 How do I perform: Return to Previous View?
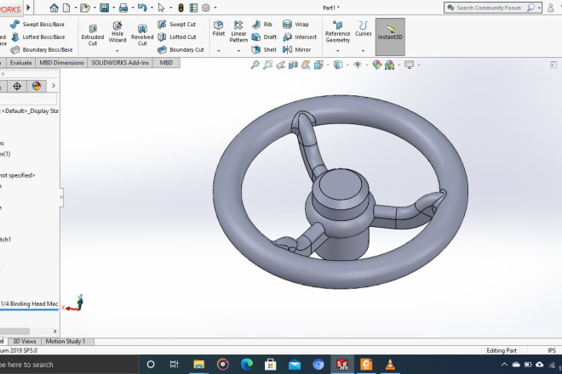(281, 65)
